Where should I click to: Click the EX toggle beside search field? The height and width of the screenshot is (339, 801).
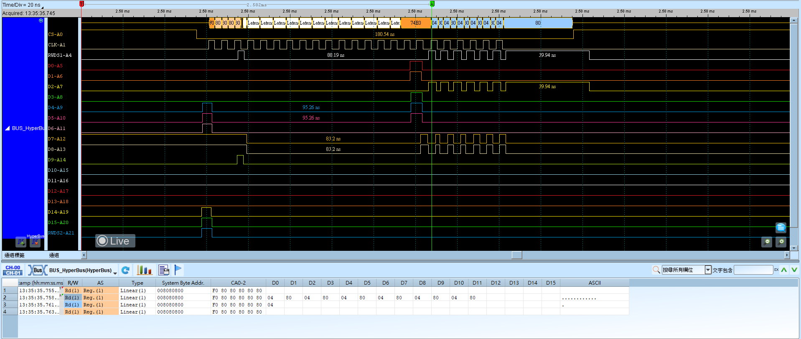[x=776, y=270]
